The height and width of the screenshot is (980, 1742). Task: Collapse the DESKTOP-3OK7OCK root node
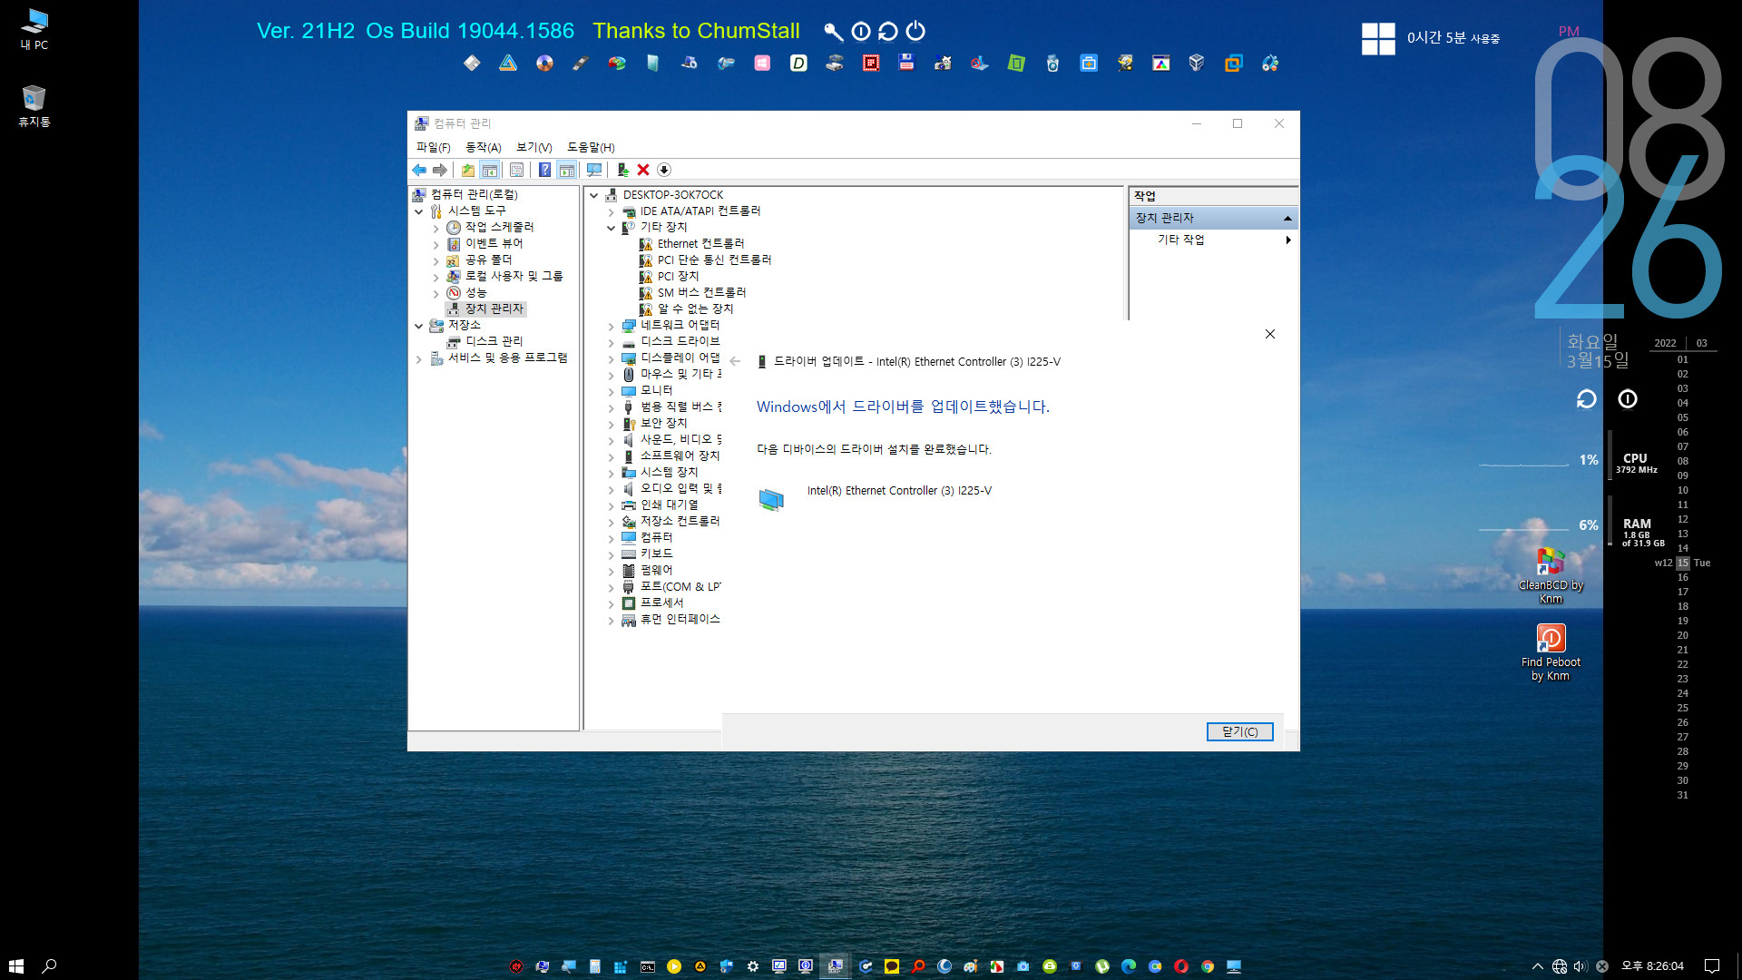pyautogui.click(x=594, y=195)
